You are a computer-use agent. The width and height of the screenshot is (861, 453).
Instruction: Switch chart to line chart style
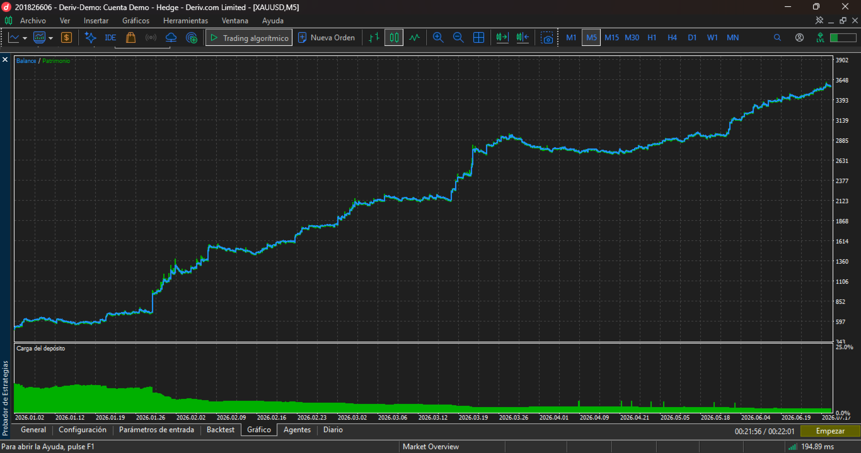[414, 38]
